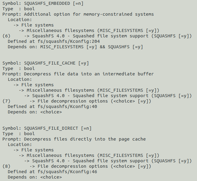The height and width of the screenshot is (181, 197).
Task: Select the page cache prompt line
Action: pyautogui.click(x=74, y=139)
